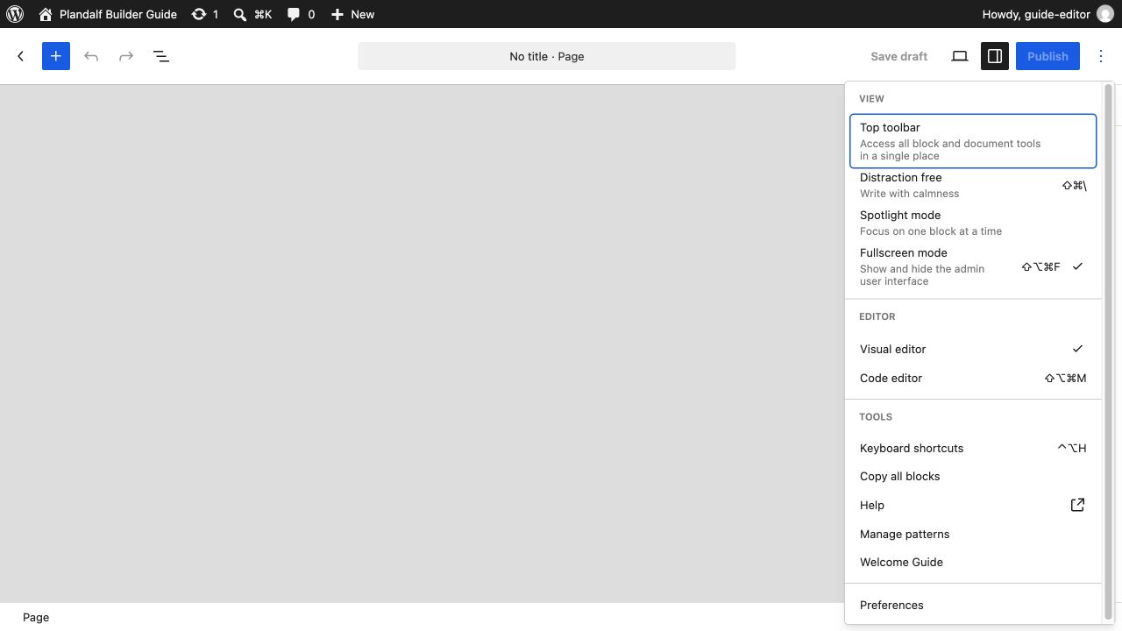The height and width of the screenshot is (631, 1122).
Task: Toggle Distraction free mode
Action: pyautogui.click(x=973, y=185)
